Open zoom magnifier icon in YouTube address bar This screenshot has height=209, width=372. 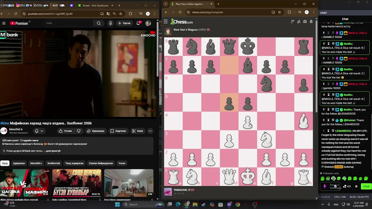click(x=114, y=14)
